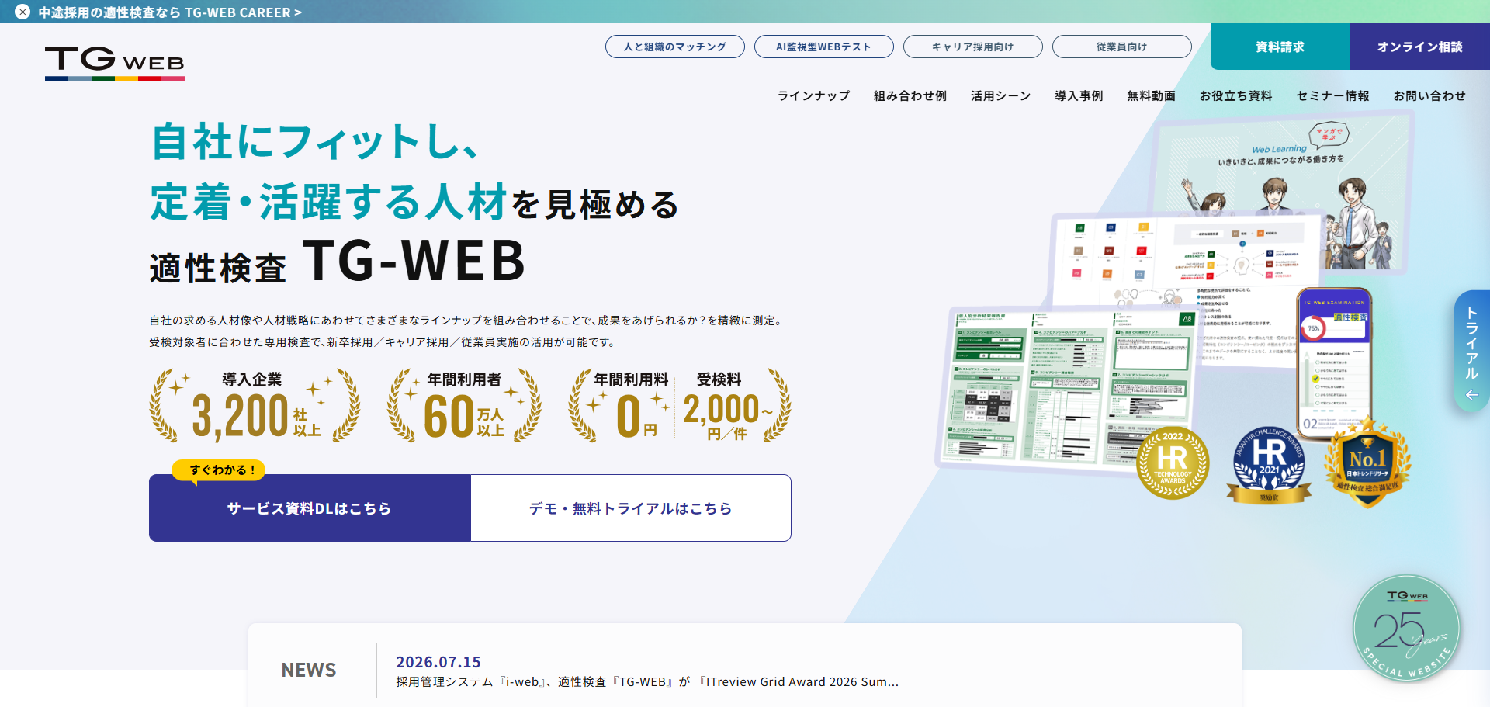The height and width of the screenshot is (707, 1490).
Task: Open 導入事例 menu item
Action: click(x=1079, y=95)
